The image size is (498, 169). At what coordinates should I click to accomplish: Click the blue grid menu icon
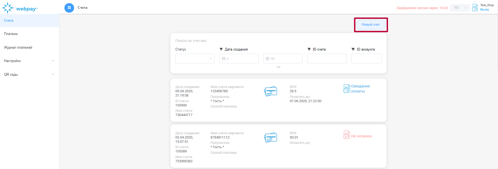(69, 8)
